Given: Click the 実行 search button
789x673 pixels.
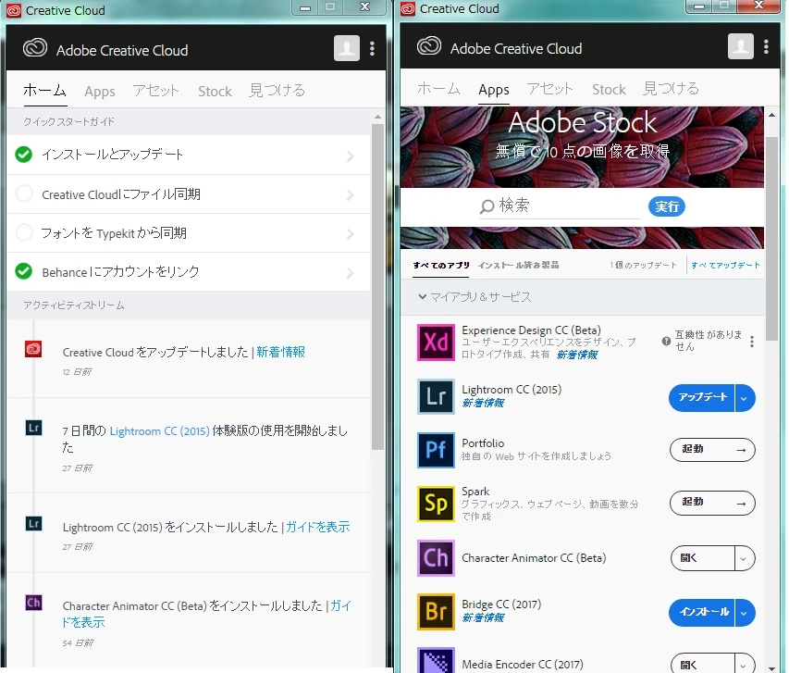Looking at the screenshot, I should (667, 206).
